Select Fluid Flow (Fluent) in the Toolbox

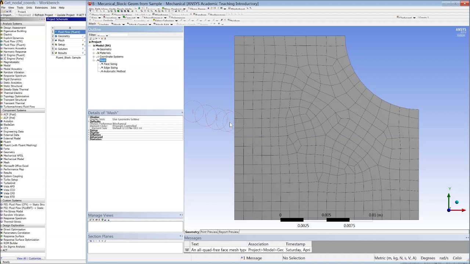(x=14, y=45)
